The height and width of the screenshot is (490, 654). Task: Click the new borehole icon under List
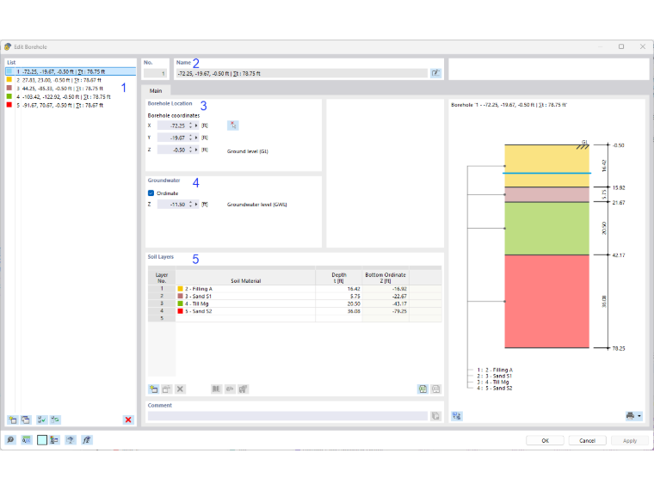(13, 420)
